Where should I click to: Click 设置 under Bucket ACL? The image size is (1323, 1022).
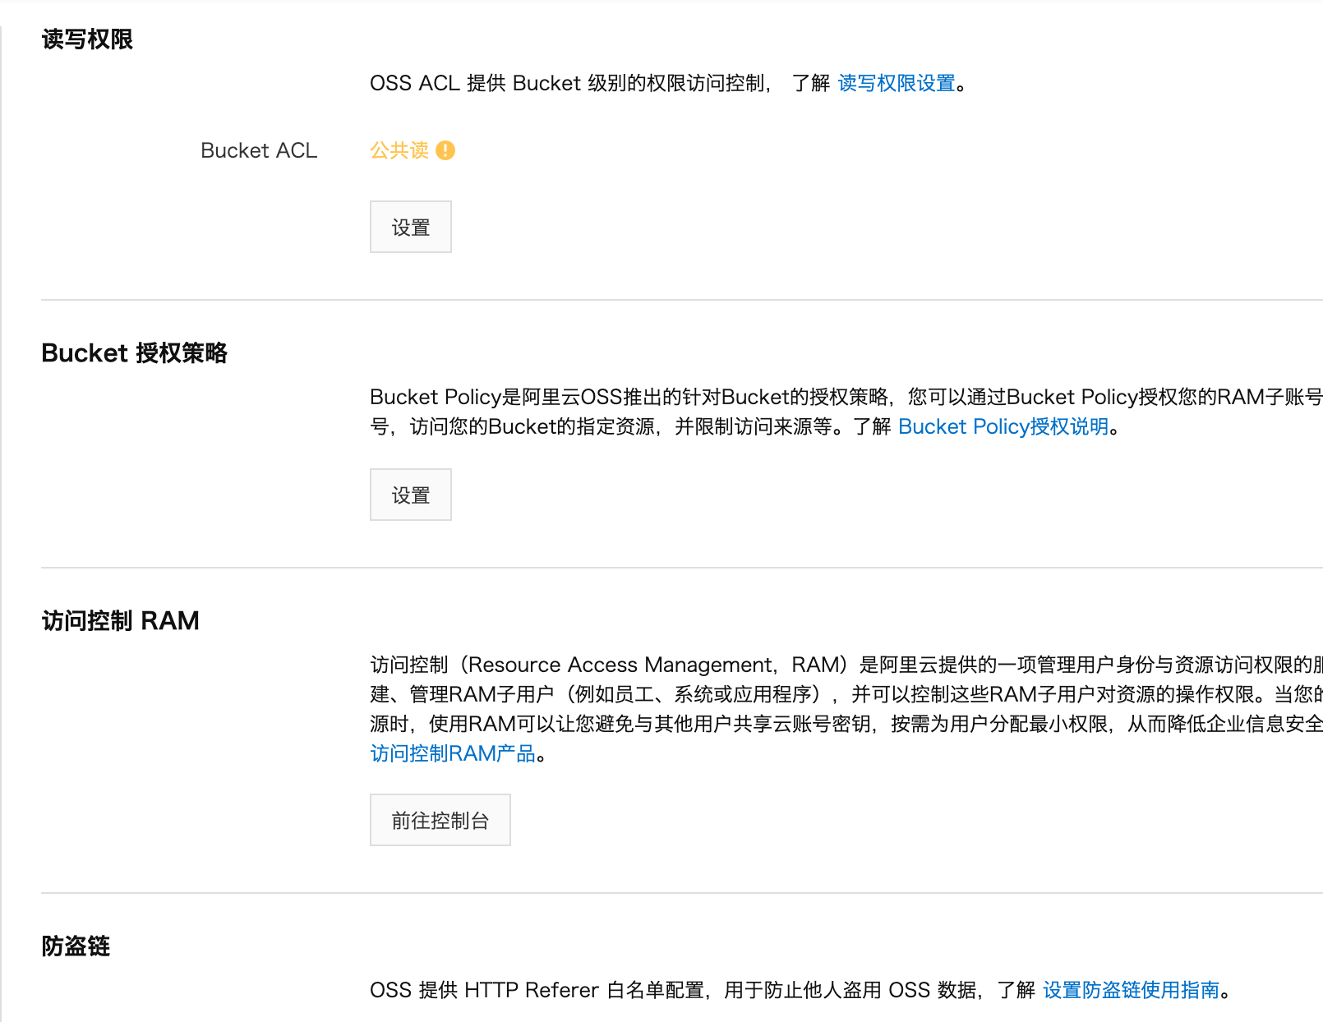pos(410,227)
